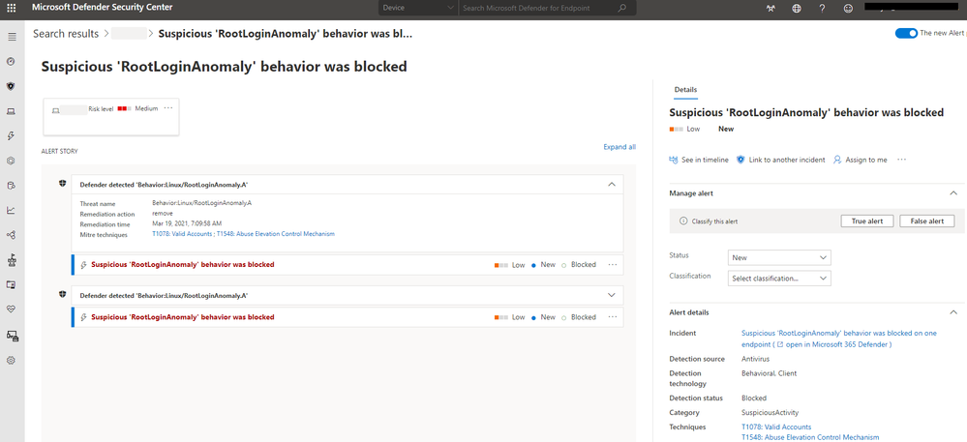Open Partners and APIs nodes icon in sidebar
The height and width of the screenshot is (442, 967).
11,235
